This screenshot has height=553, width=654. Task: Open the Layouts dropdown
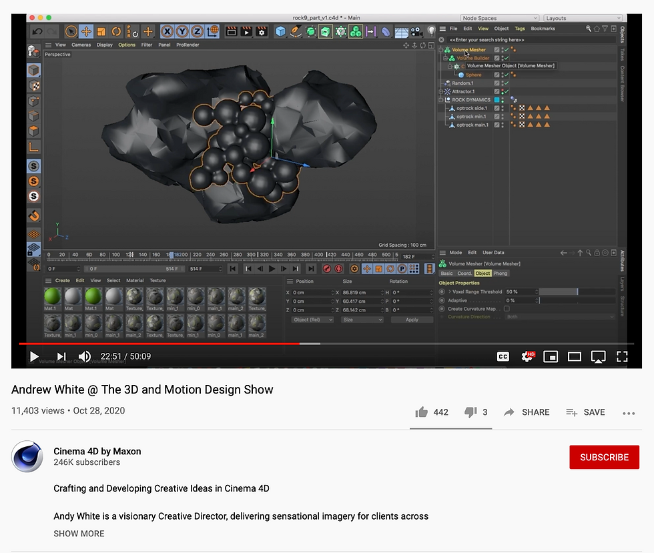click(x=583, y=19)
